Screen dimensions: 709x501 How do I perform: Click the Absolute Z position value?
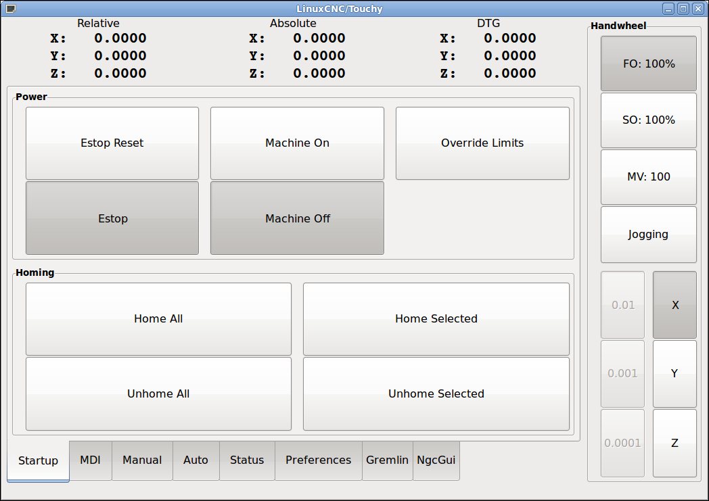pyautogui.click(x=319, y=74)
